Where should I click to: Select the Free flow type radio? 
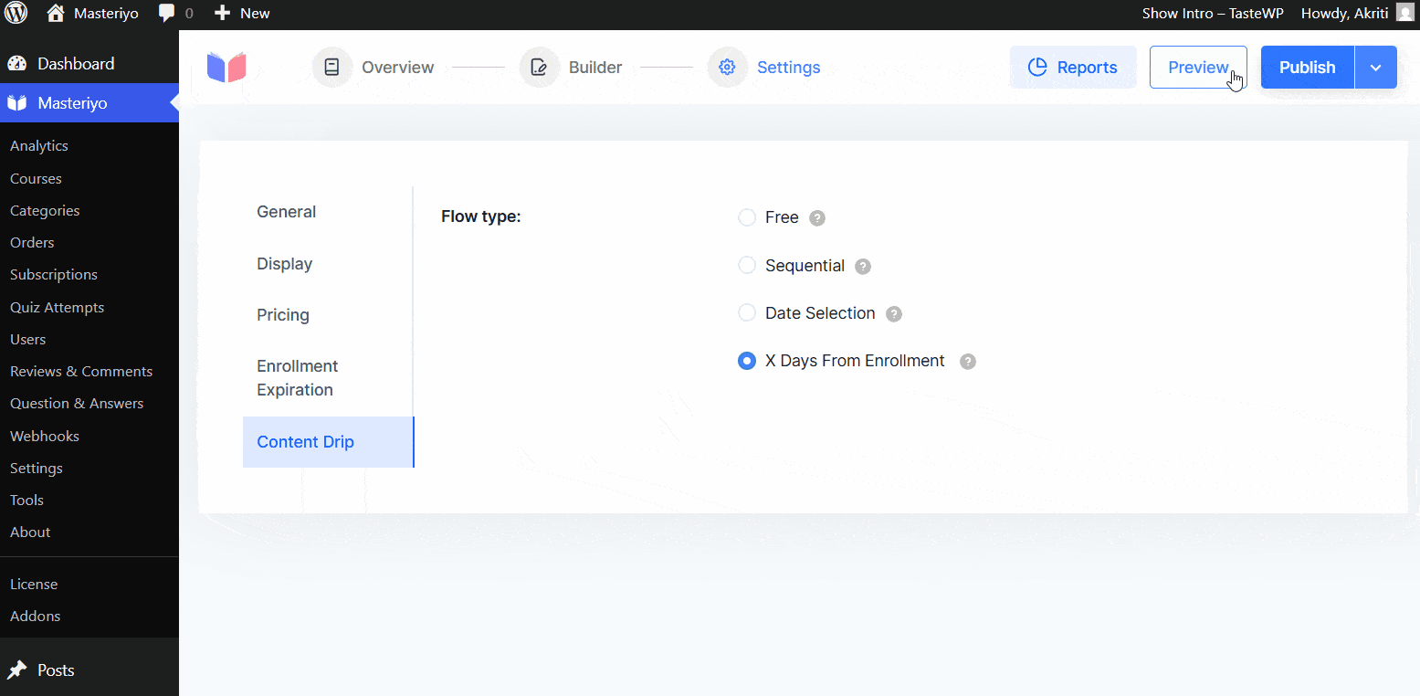(x=747, y=217)
